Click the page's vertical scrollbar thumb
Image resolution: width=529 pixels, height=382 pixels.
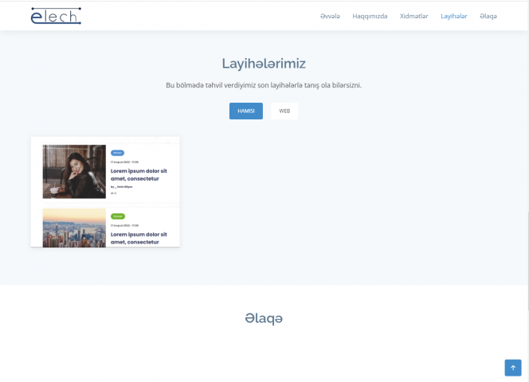527,261
